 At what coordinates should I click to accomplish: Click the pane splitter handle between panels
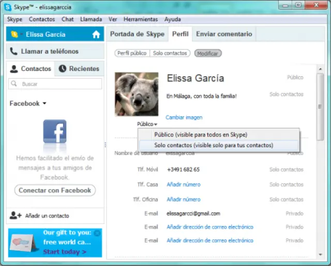106,145
